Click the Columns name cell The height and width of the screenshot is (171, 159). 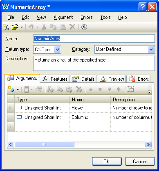point(90,117)
